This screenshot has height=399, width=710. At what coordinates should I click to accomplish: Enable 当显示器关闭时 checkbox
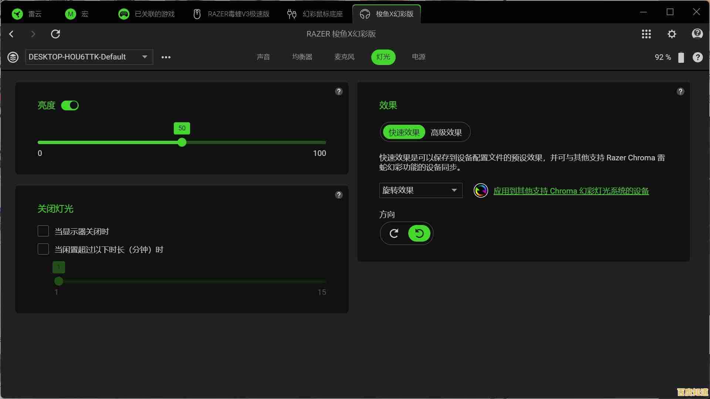click(x=43, y=231)
